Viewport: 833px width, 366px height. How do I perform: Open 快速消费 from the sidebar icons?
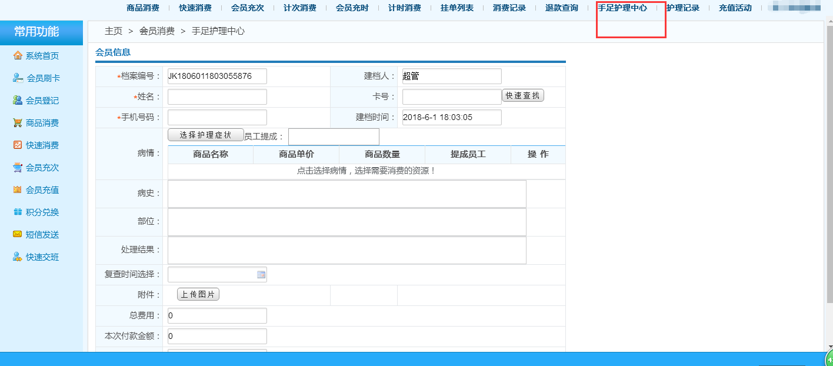click(38, 145)
